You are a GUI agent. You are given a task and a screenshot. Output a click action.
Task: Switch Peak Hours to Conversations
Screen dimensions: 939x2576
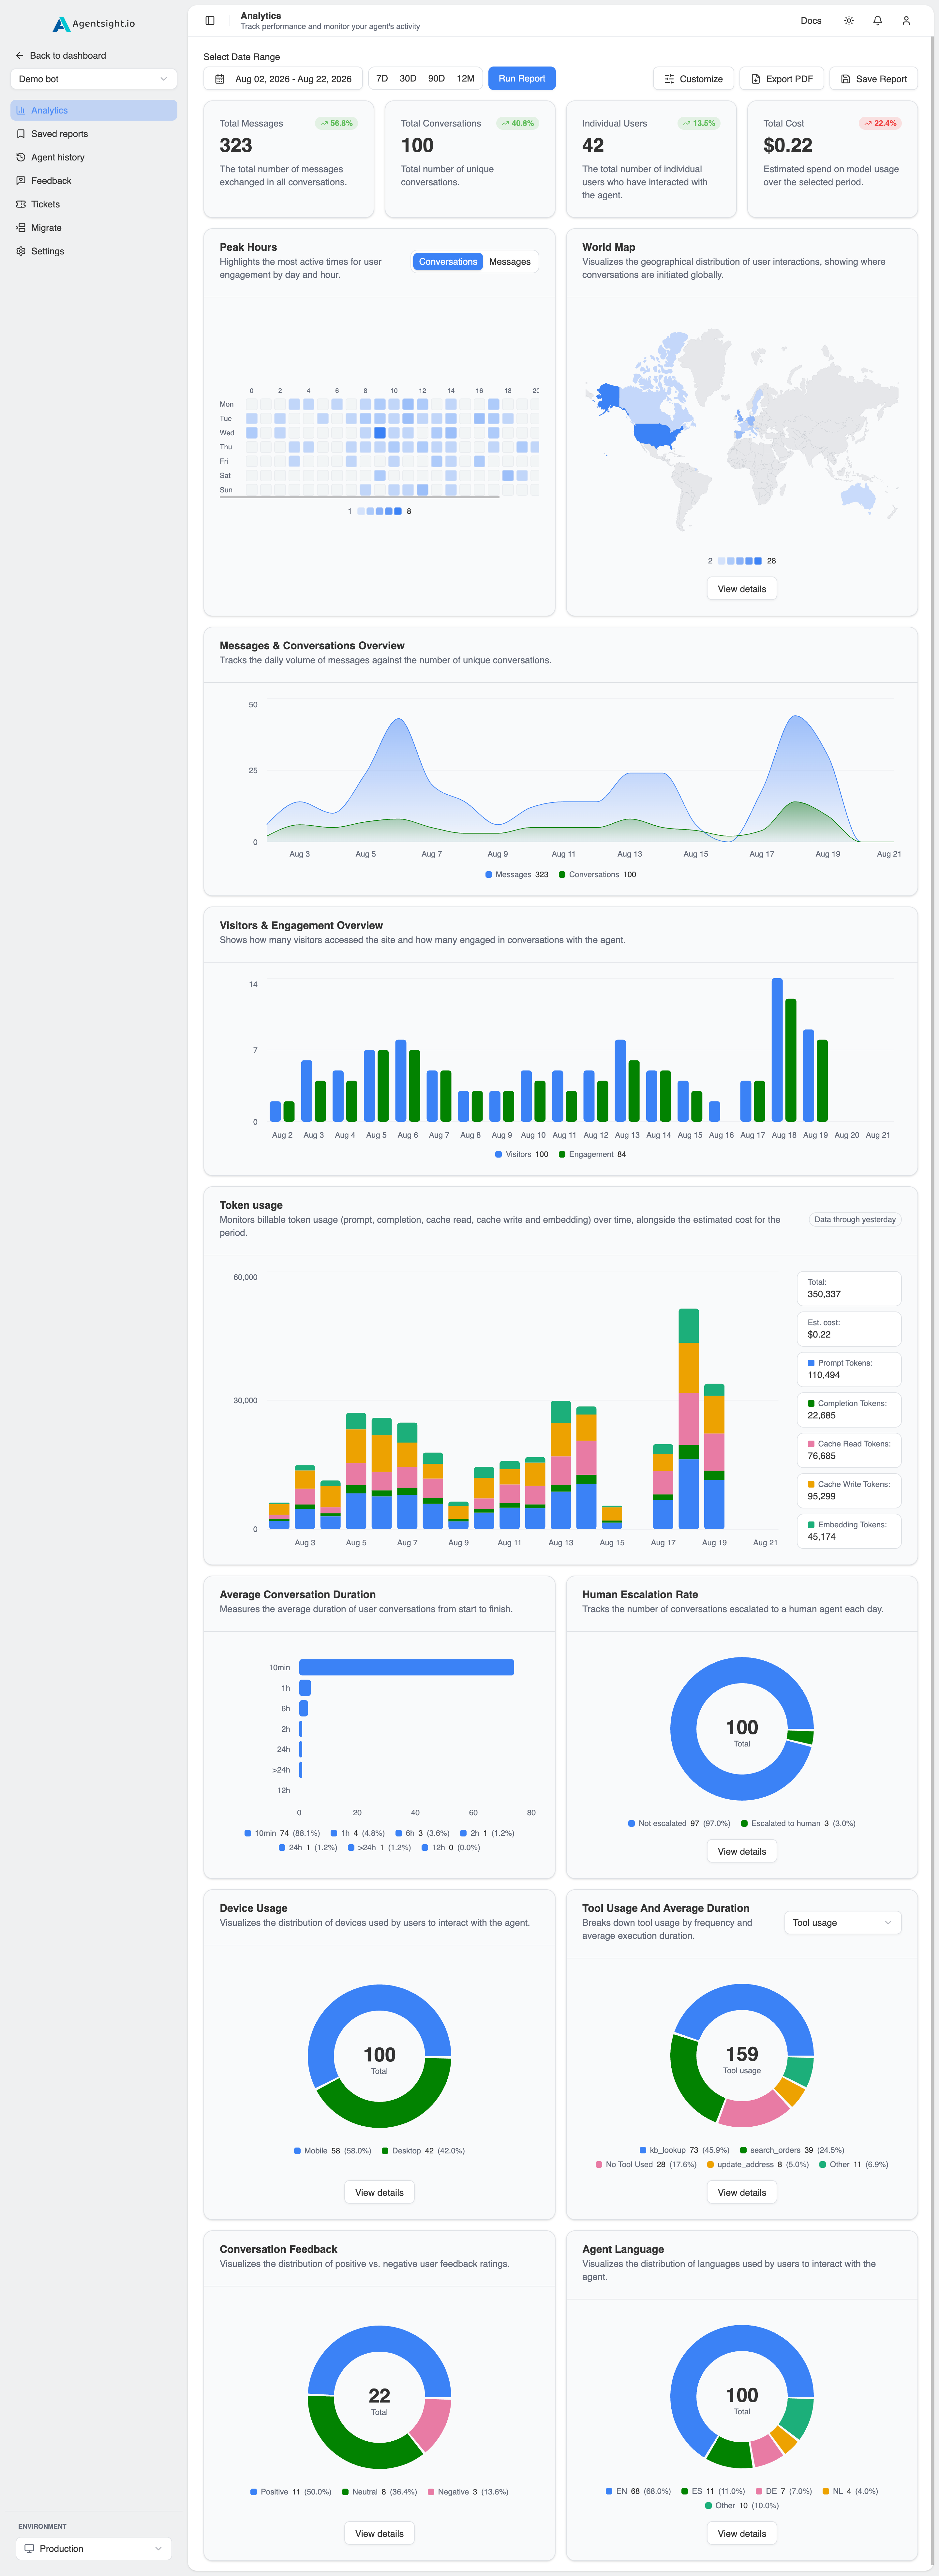[x=448, y=262]
